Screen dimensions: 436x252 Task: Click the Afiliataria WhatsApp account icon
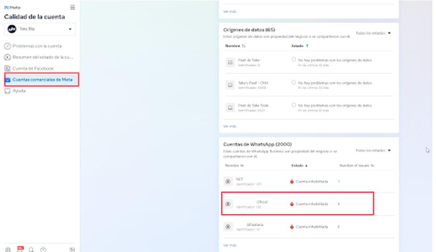coord(228,227)
